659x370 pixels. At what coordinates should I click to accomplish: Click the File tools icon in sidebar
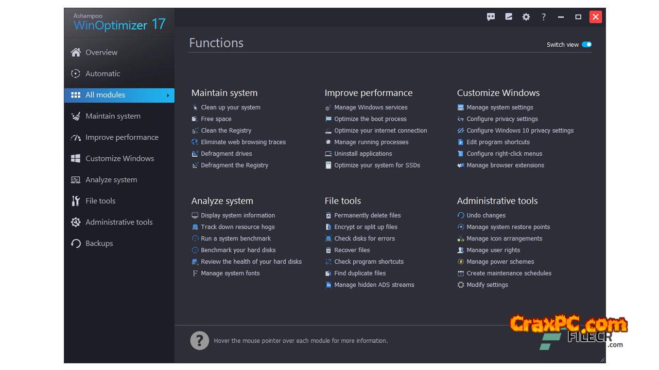tap(76, 201)
